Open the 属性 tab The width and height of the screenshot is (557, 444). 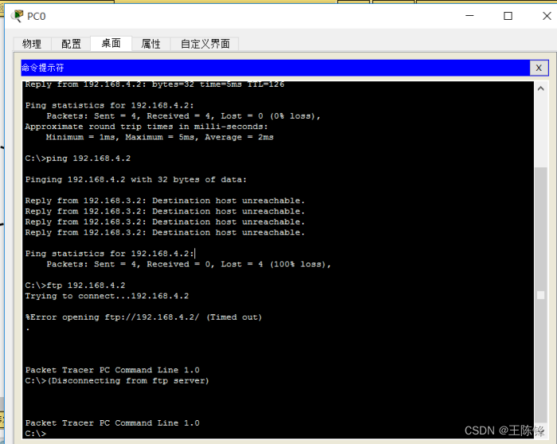click(x=151, y=44)
